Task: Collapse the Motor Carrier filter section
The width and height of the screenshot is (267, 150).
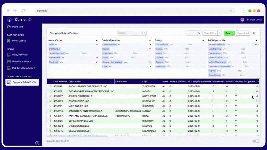Action: pos(97,40)
